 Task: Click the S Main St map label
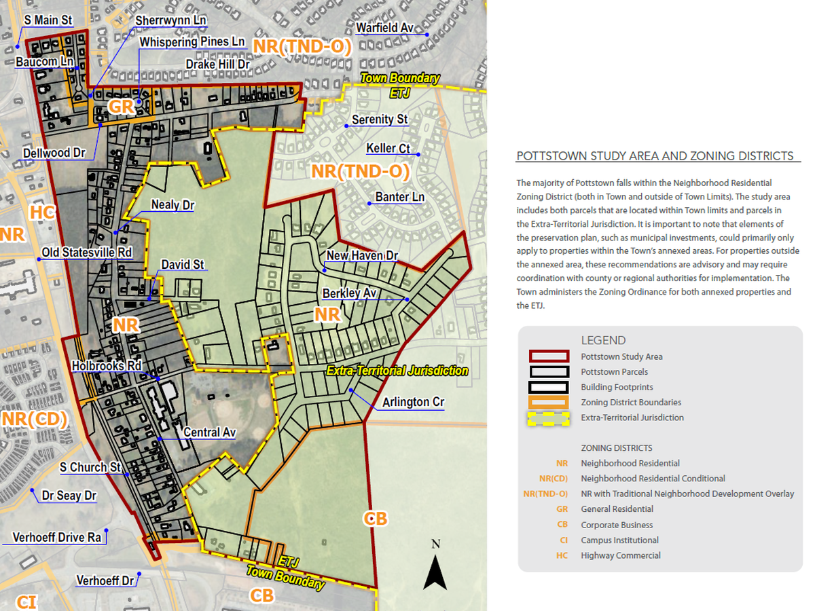48,20
